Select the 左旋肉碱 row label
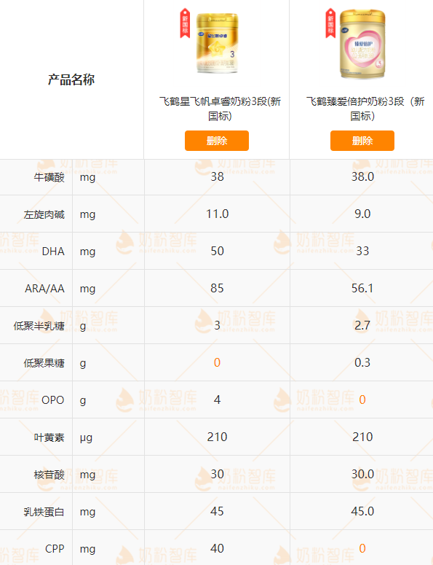Viewport: 433px width, 565px height. (x=44, y=215)
